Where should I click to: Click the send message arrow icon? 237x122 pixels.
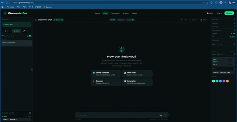coord(165,115)
